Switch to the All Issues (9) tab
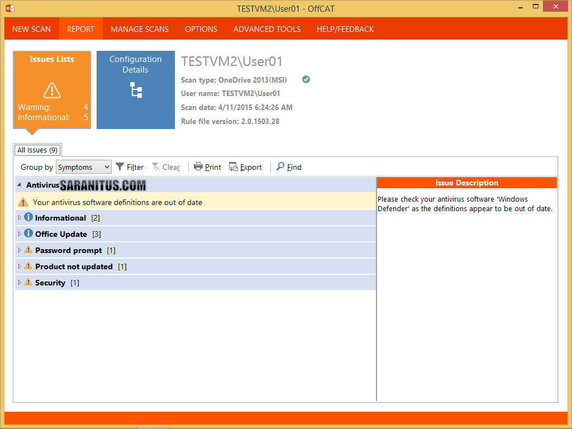This screenshot has width=572, height=429. (37, 150)
